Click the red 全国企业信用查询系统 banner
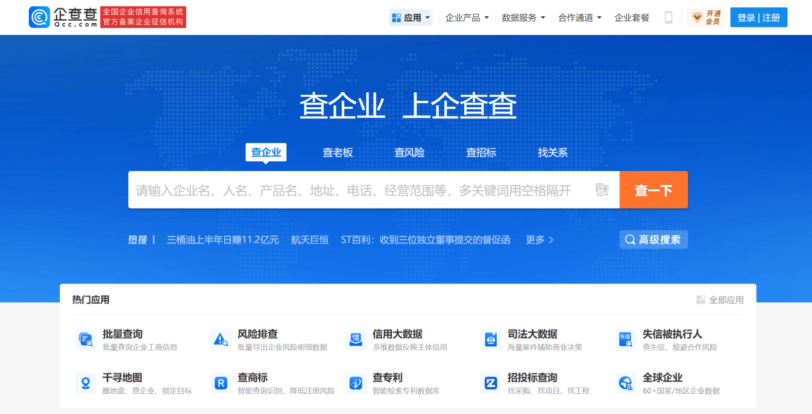Viewport: 812px width, 414px height. [143, 17]
